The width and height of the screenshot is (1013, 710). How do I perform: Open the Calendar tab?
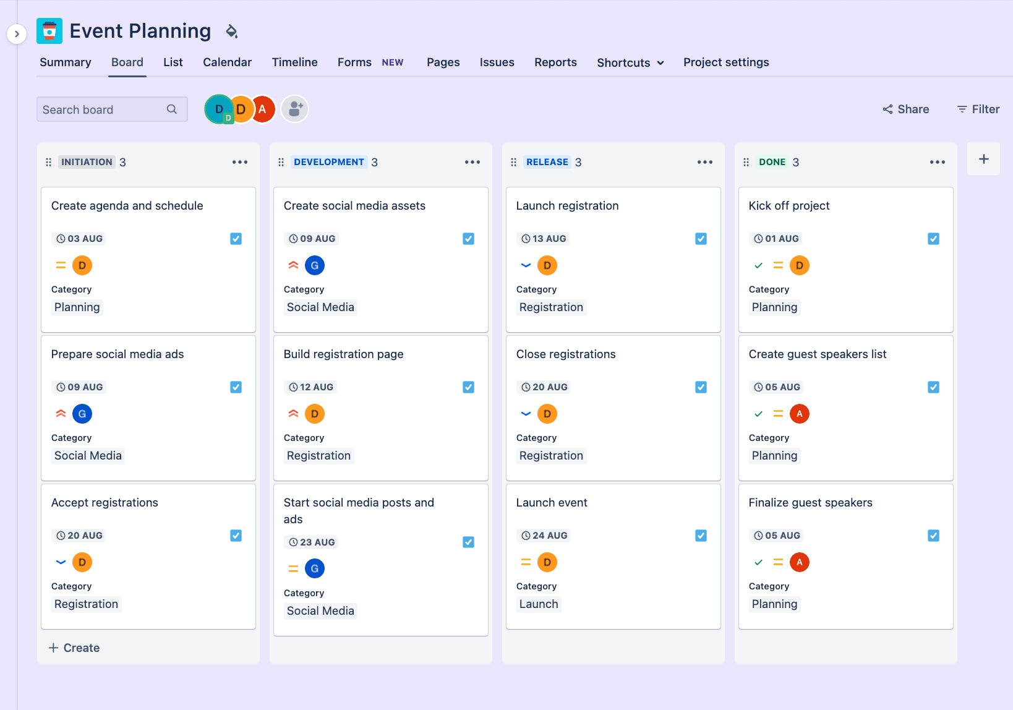click(x=227, y=62)
